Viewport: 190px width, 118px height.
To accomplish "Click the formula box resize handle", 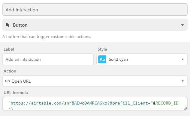I will click(x=185, y=108).
